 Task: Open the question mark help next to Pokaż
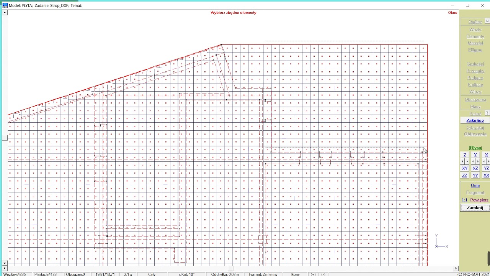(487, 113)
